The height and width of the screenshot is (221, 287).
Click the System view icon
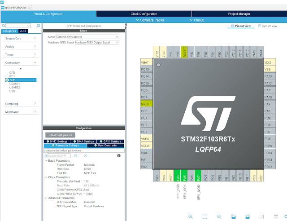coord(259,26)
